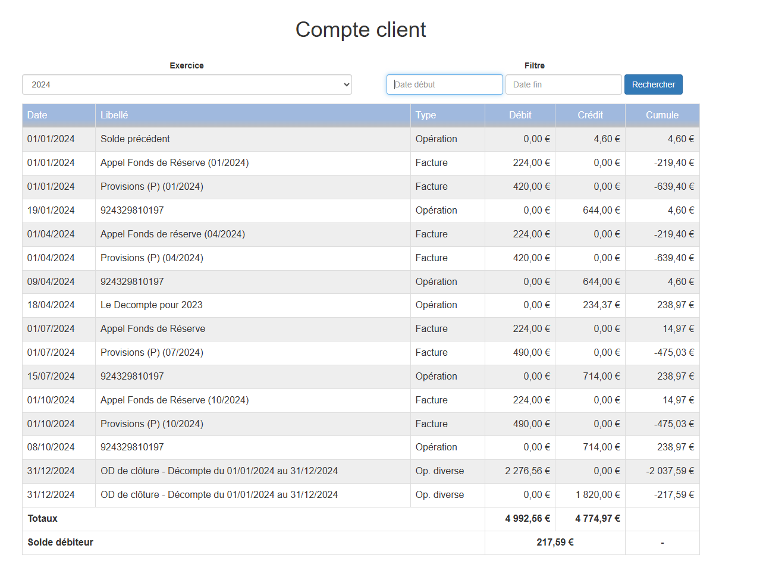Click the Compte client page title
Viewport: 763px width, 564px height.
(x=360, y=30)
